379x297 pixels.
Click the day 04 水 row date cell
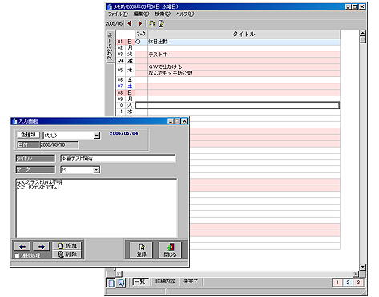tap(126, 61)
